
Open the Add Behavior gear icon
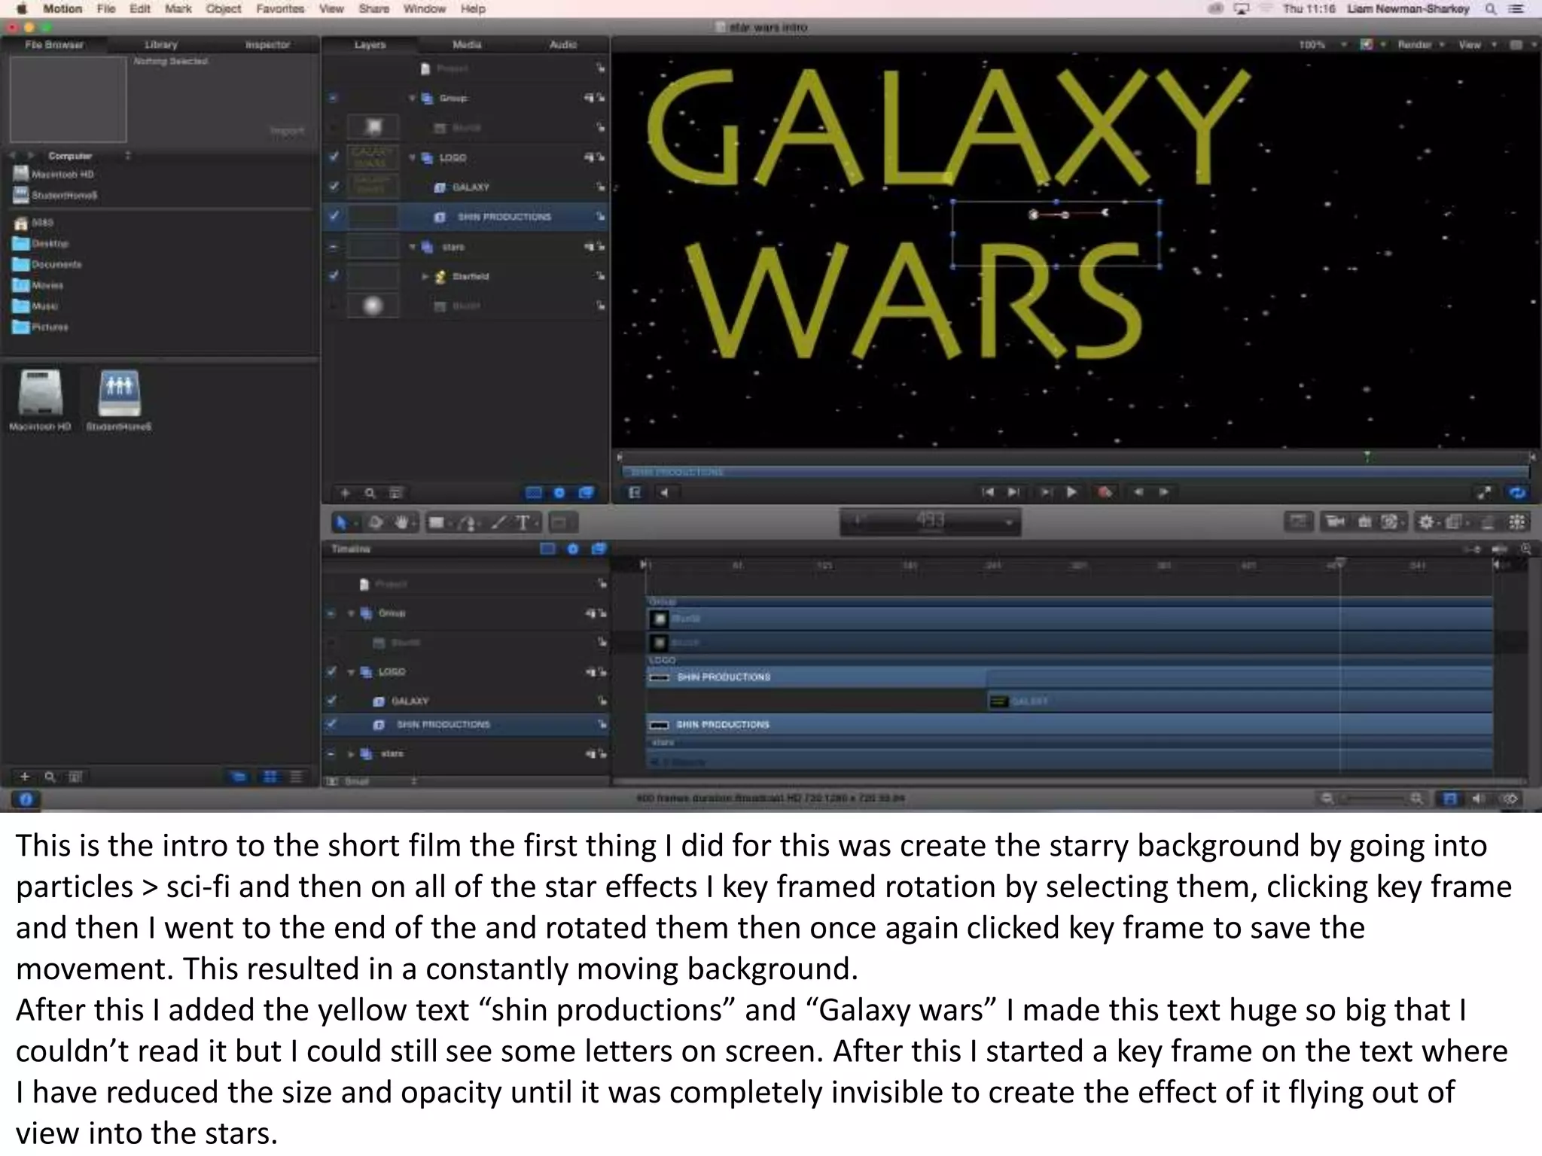pos(1425,522)
